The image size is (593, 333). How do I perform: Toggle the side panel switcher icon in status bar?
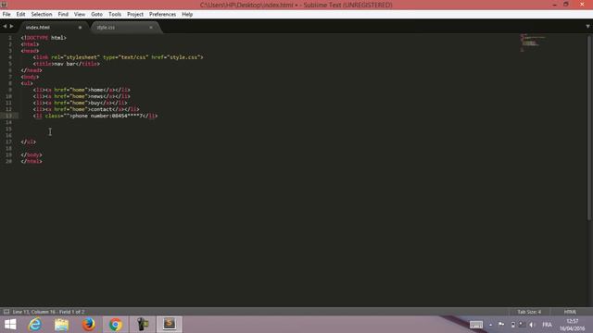(x=6, y=312)
